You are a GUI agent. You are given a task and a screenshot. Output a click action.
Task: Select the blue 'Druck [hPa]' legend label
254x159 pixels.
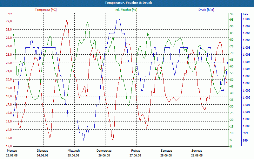click(x=206, y=10)
